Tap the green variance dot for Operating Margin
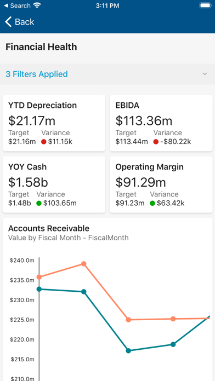The height and width of the screenshot is (381, 215). pos(152,203)
